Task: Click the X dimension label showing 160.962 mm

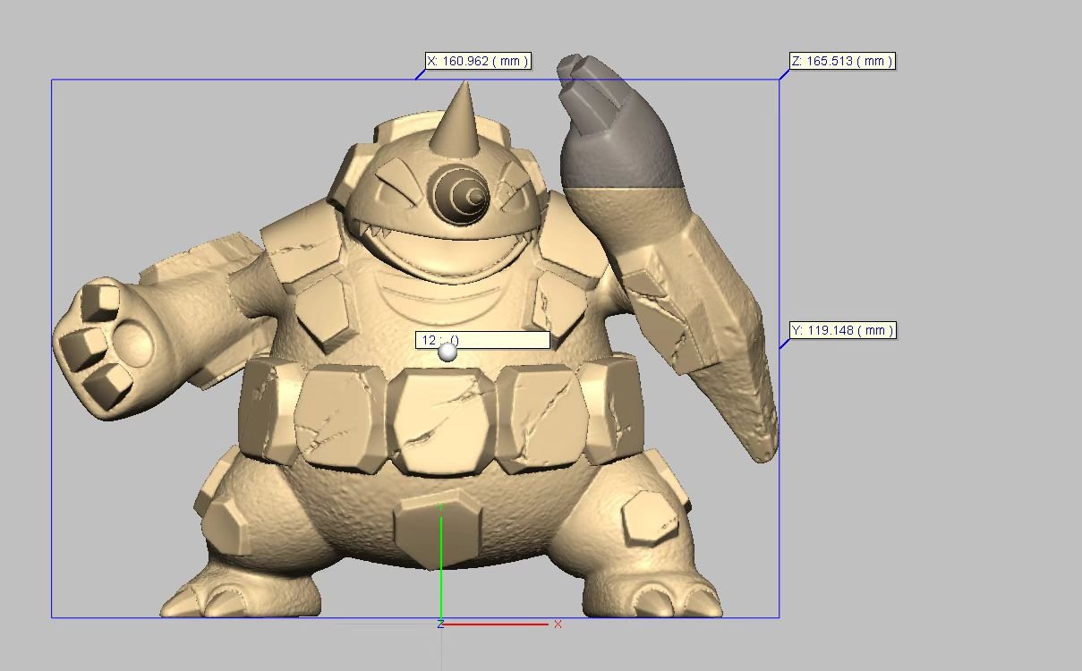Action: (x=478, y=62)
